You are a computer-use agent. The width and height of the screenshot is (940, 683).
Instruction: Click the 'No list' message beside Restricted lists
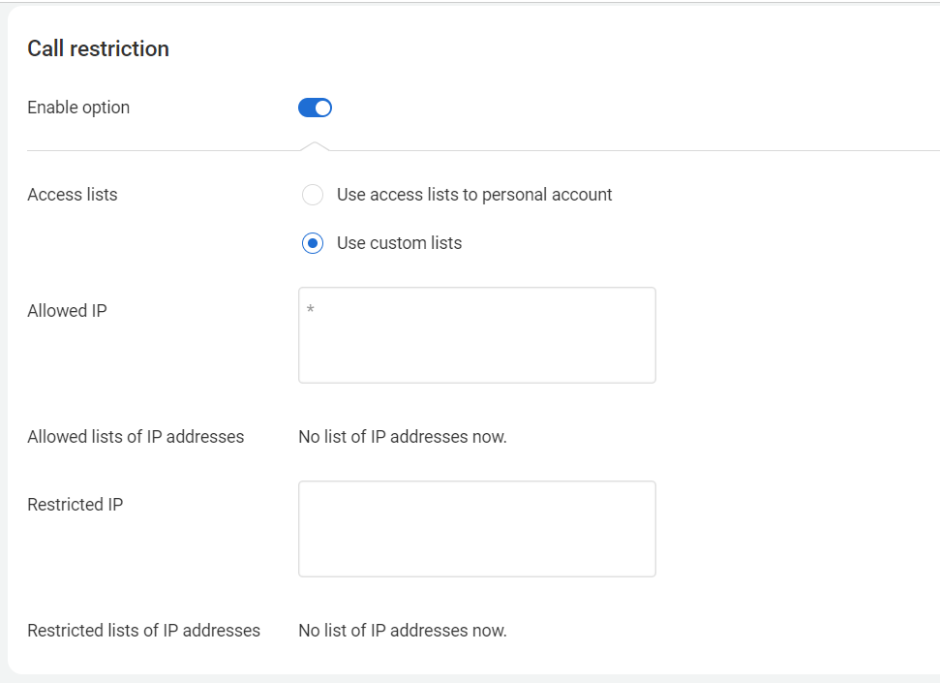403,630
